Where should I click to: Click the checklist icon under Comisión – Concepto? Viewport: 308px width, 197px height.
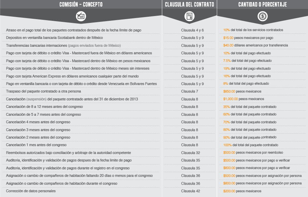coord(81,16)
